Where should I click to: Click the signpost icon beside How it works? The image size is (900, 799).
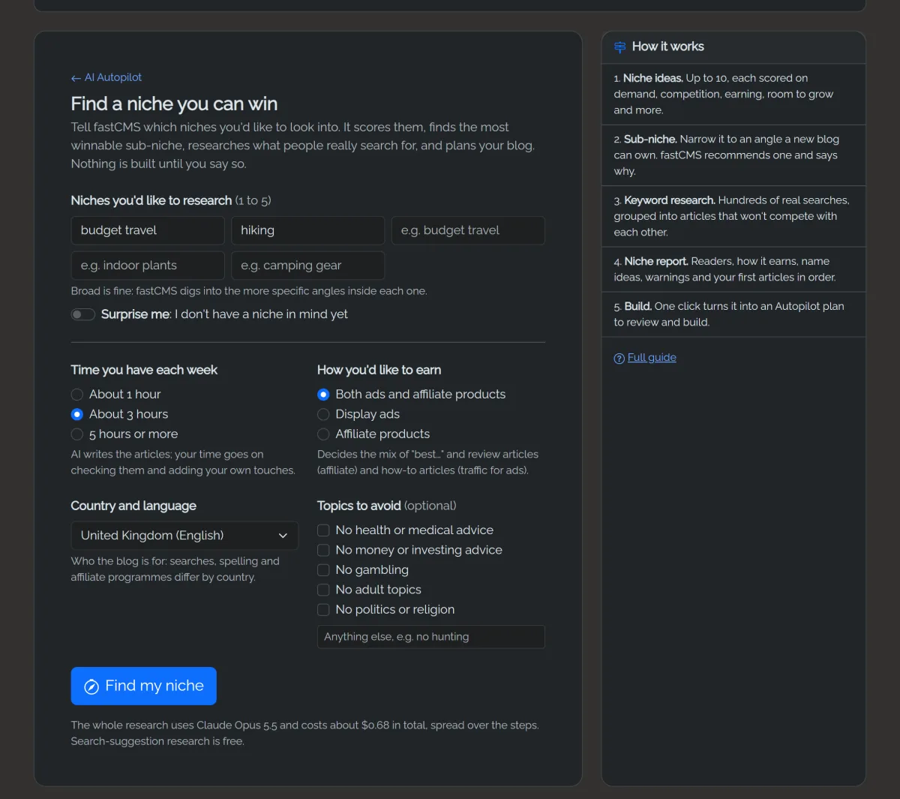[619, 47]
